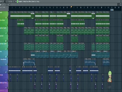Click the dancing character at the bottom right

[x=110, y=76]
